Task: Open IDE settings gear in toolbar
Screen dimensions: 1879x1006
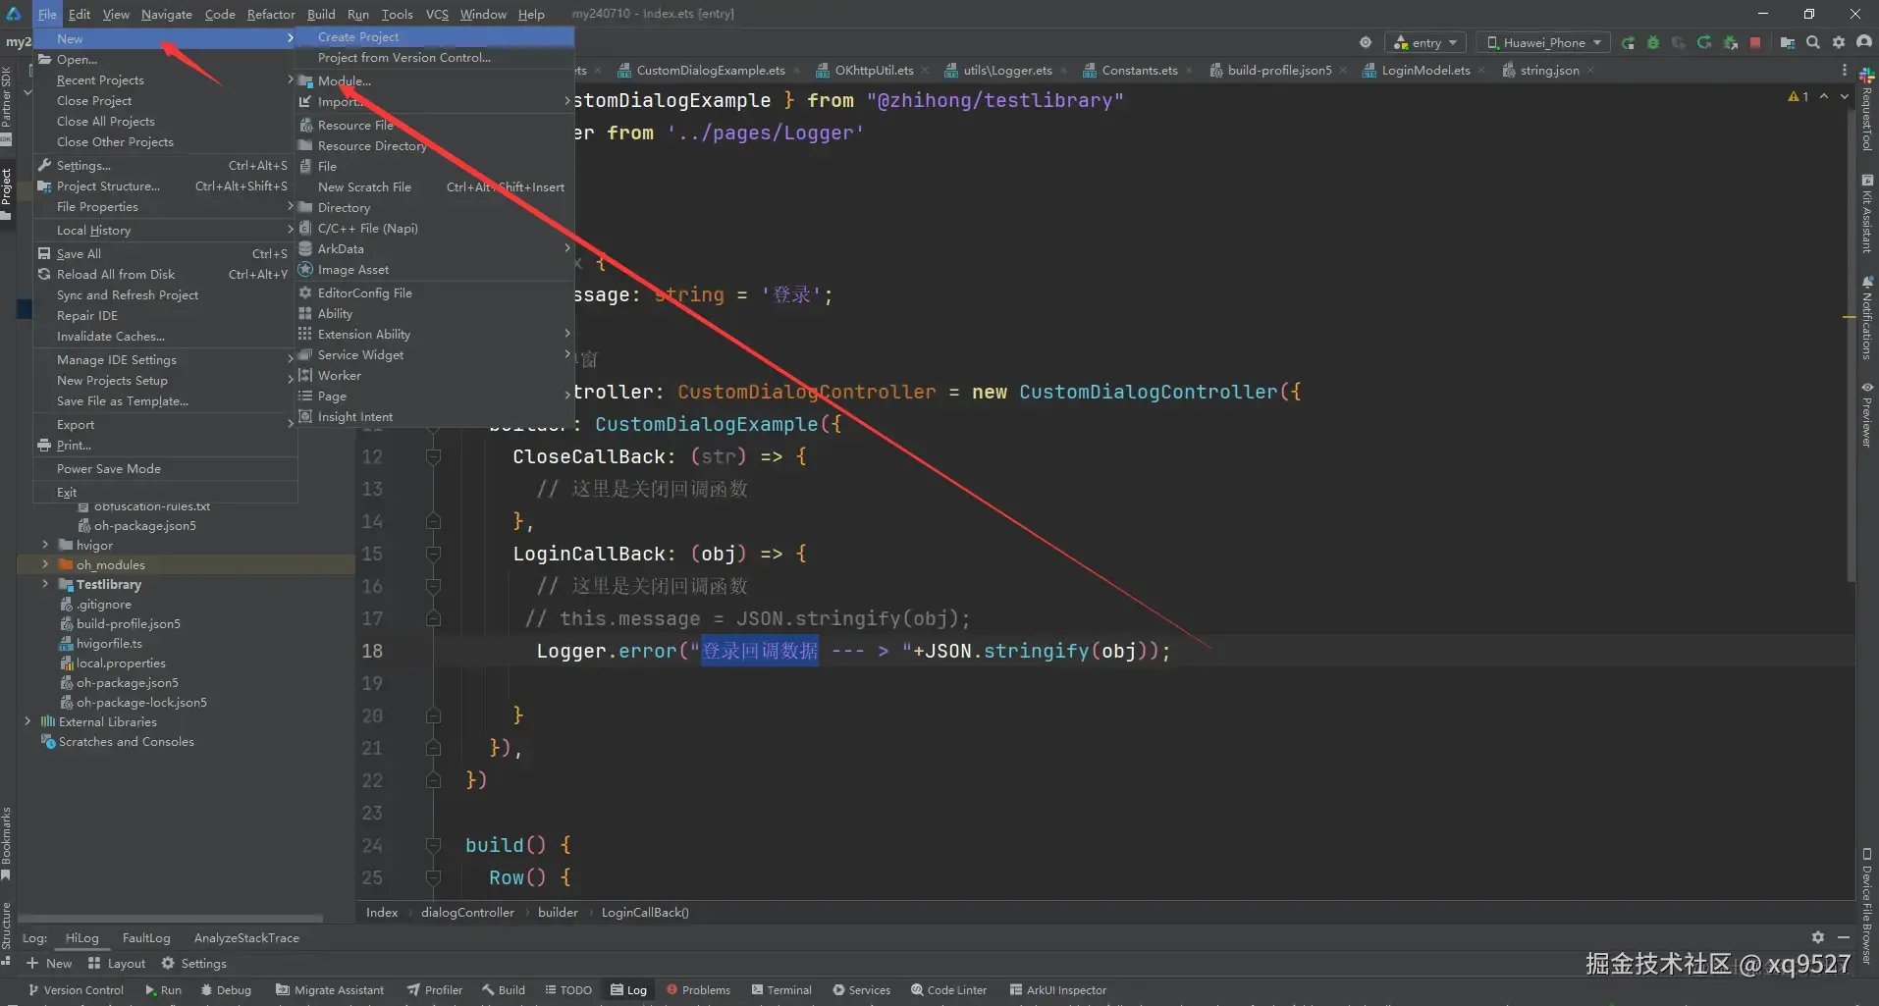Action: [x=1839, y=42]
